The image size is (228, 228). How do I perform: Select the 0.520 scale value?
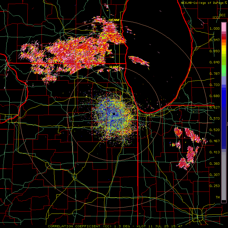point(215,130)
